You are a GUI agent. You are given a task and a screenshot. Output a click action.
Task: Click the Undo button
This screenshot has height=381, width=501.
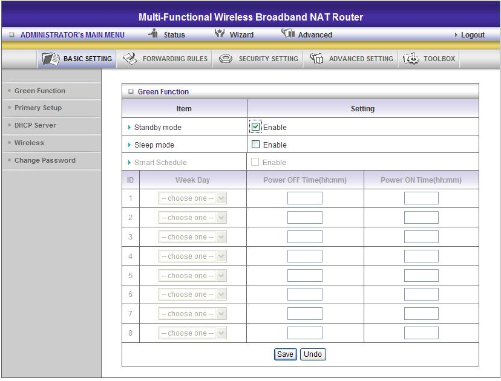[313, 354]
